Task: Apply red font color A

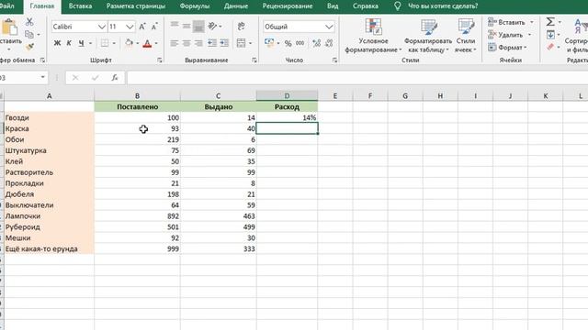Action: tap(147, 43)
